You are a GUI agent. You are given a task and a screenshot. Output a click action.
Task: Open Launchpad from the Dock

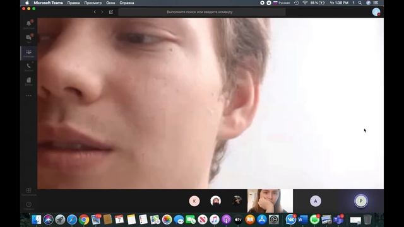tap(60, 219)
